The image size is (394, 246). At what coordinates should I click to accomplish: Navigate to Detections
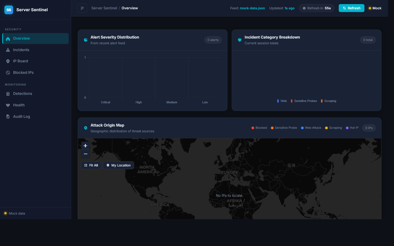point(35,94)
